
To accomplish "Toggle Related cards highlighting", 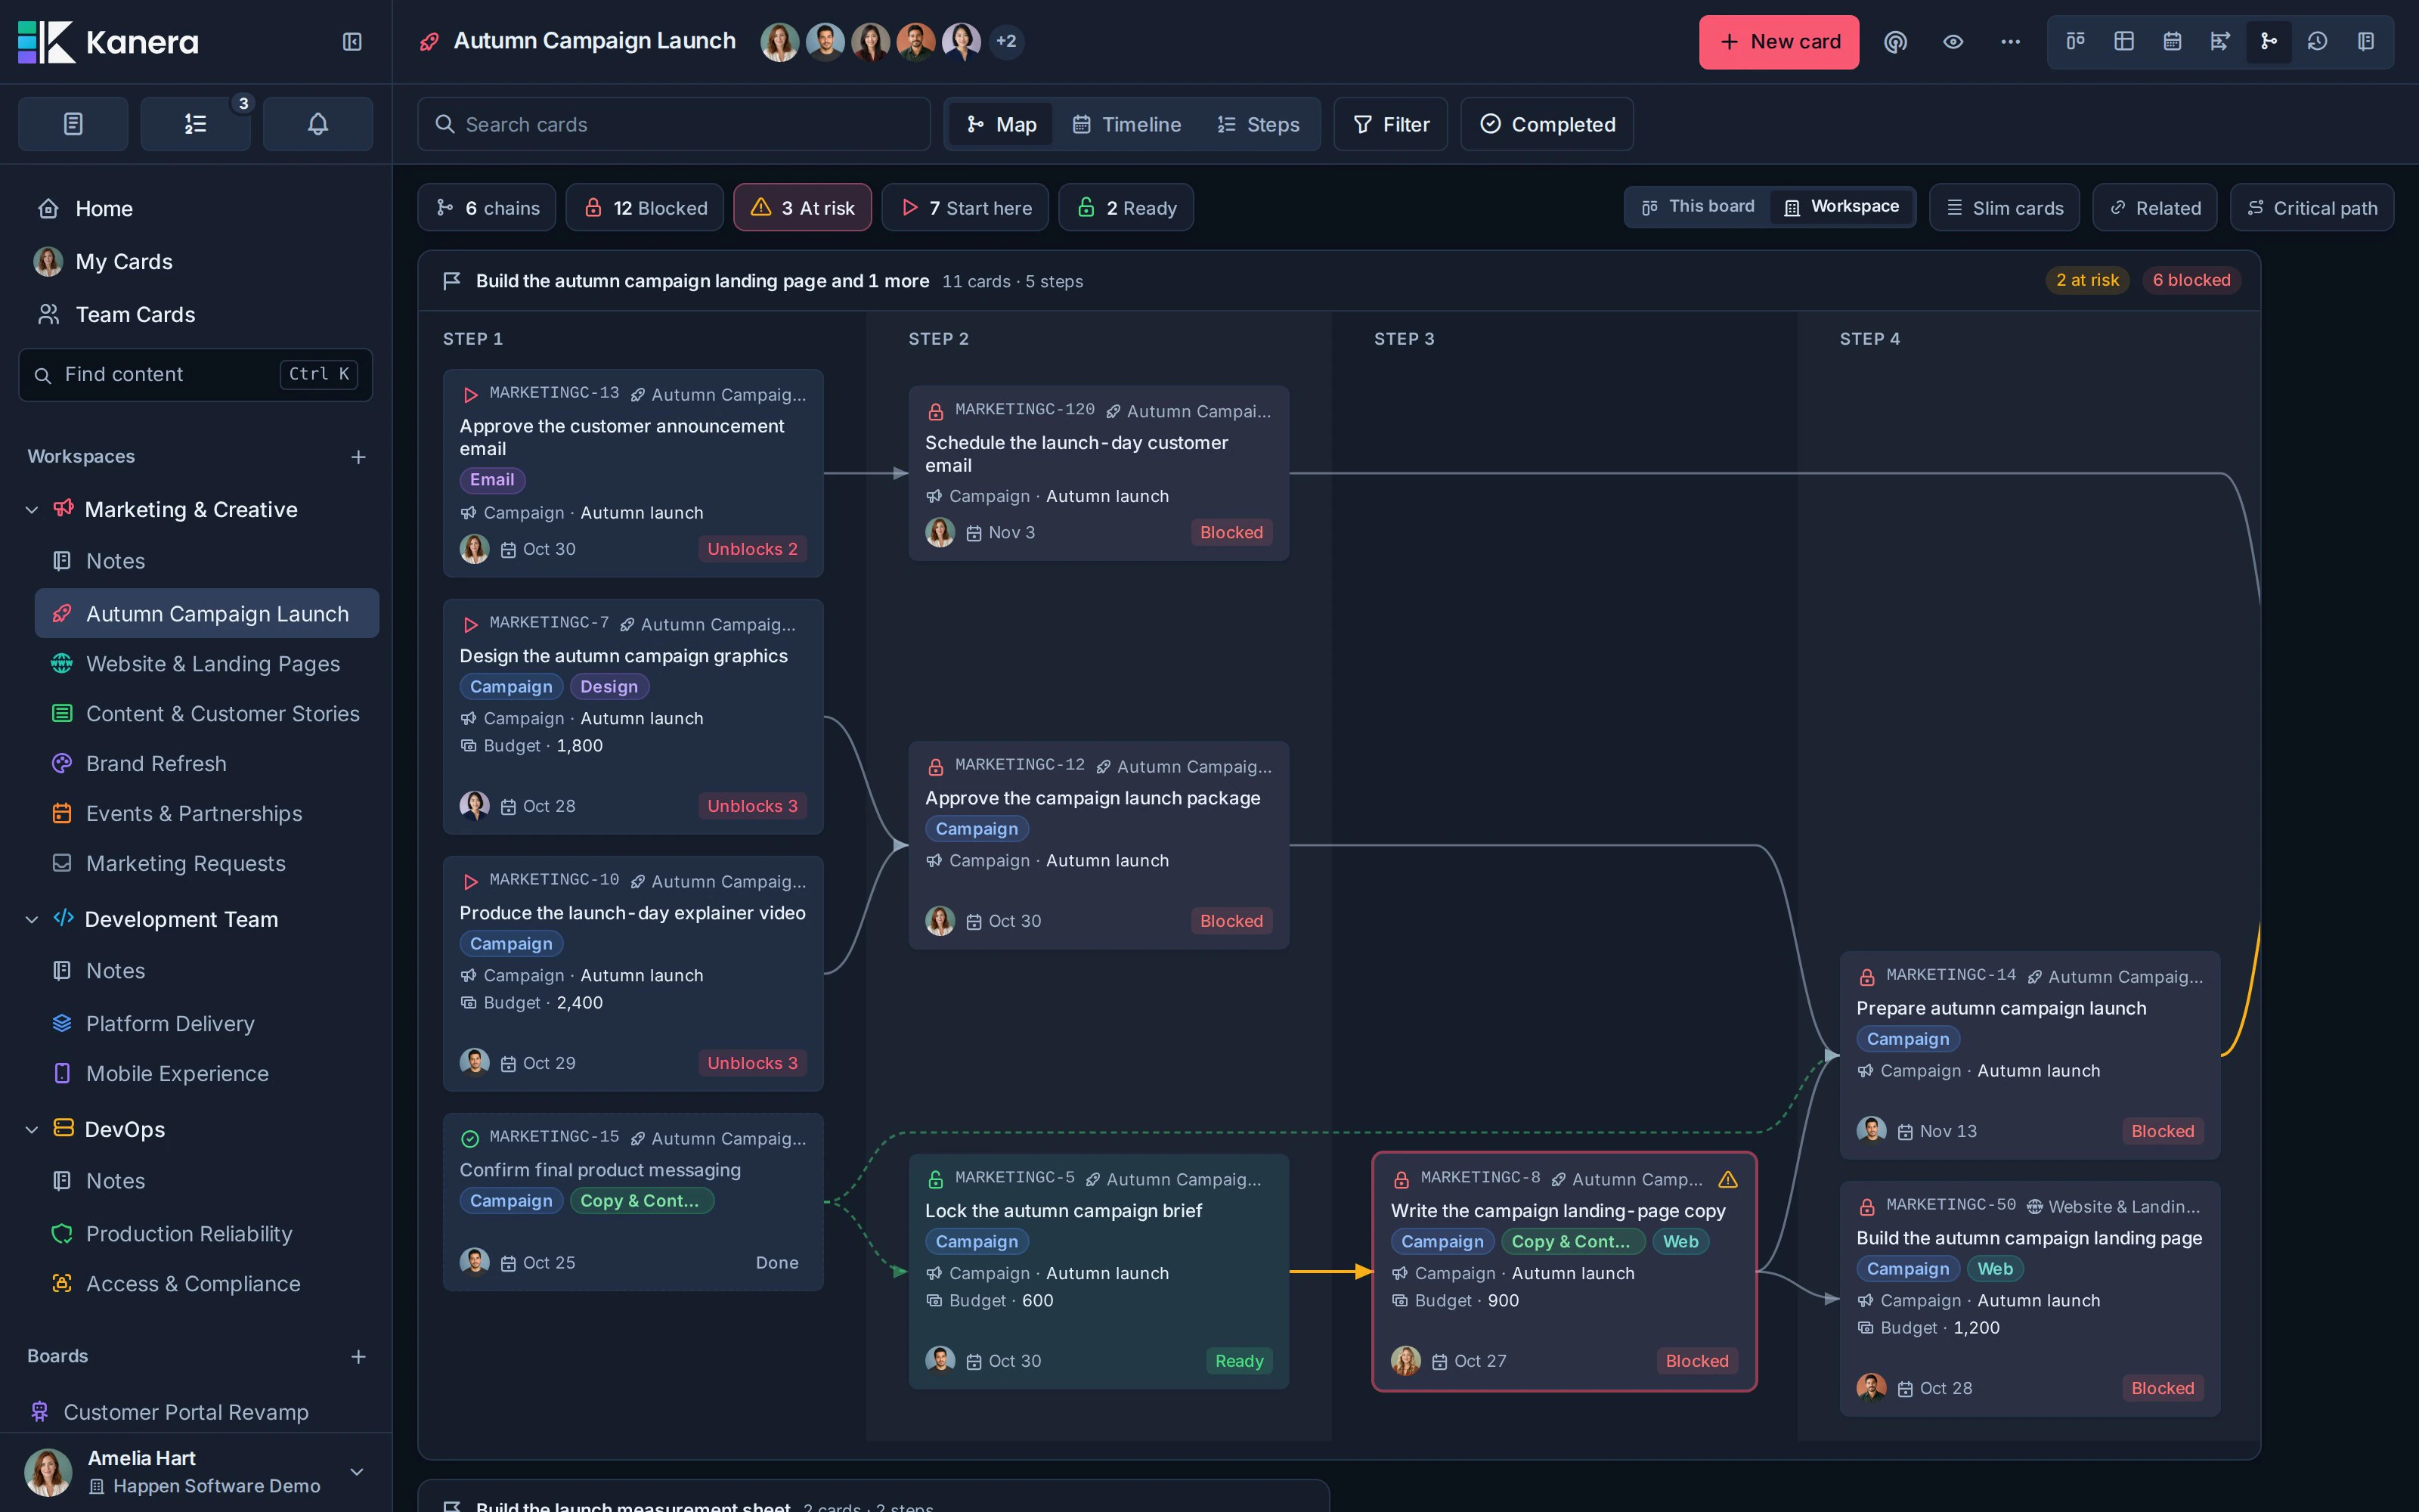I will click(x=2155, y=208).
